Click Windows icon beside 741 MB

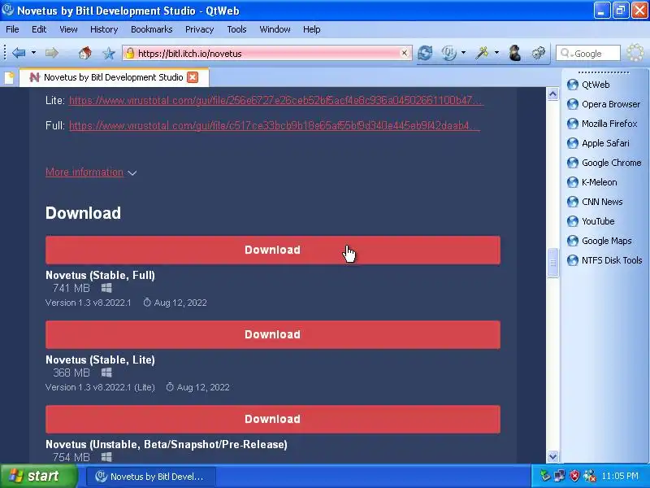[106, 288]
